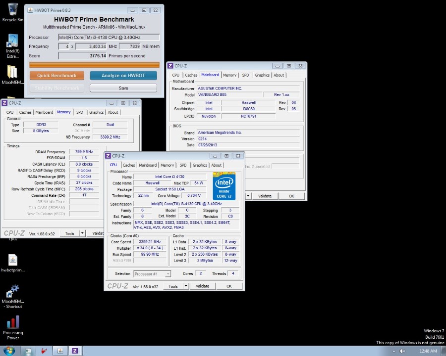The image size is (446, 356).
Task: Expand Tools dropdown arrow in Memory window
Action: (x=82, y=233)
